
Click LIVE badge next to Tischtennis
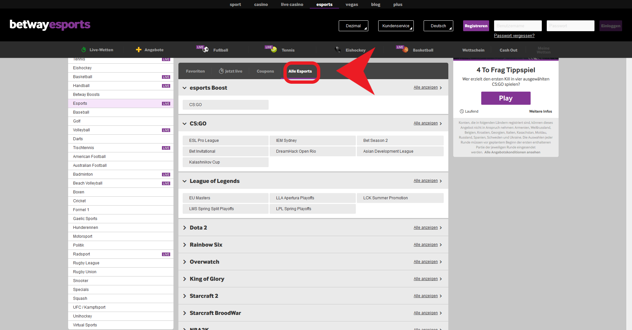pyautogui.click(x=166, y=148)
